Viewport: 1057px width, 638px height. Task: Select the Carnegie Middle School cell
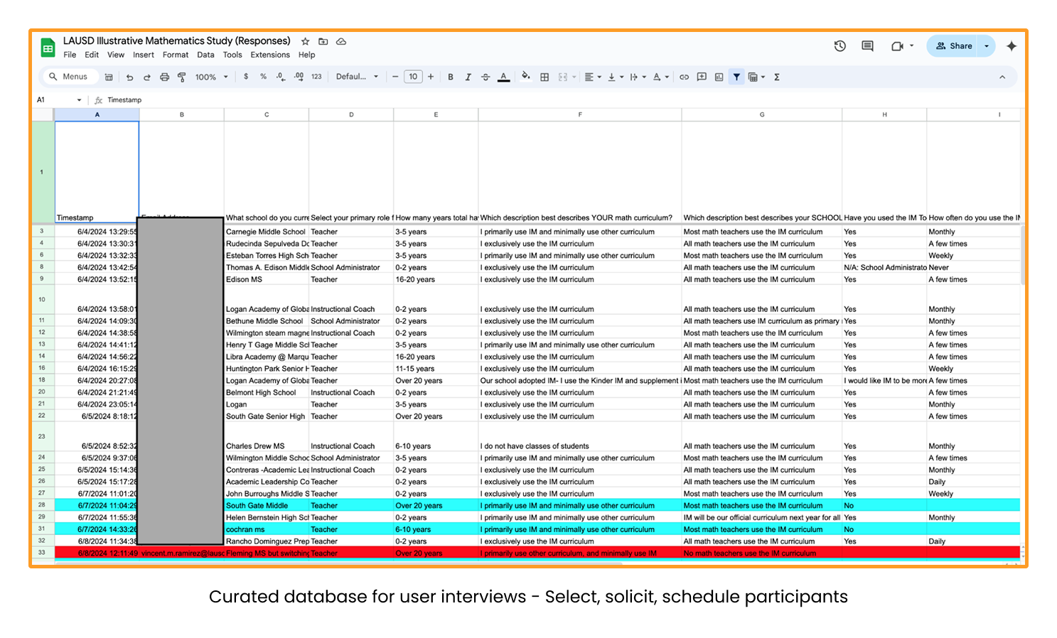(x=266, y=232)
